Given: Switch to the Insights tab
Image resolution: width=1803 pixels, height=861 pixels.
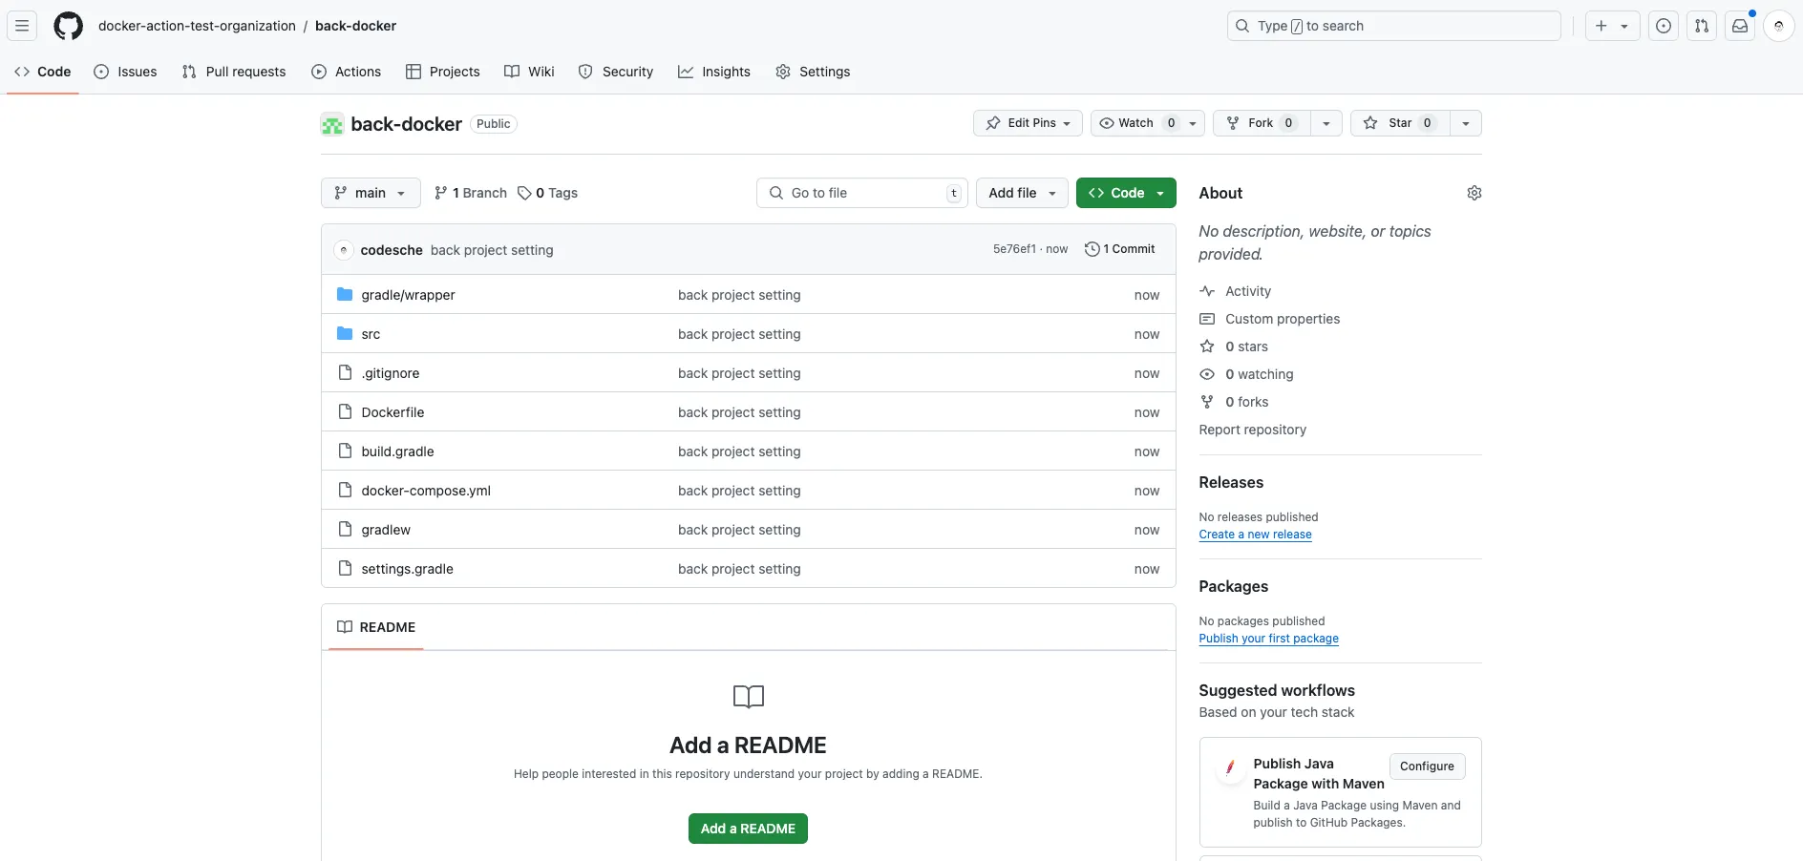Looking at the screenshot, I should point(714,72).
